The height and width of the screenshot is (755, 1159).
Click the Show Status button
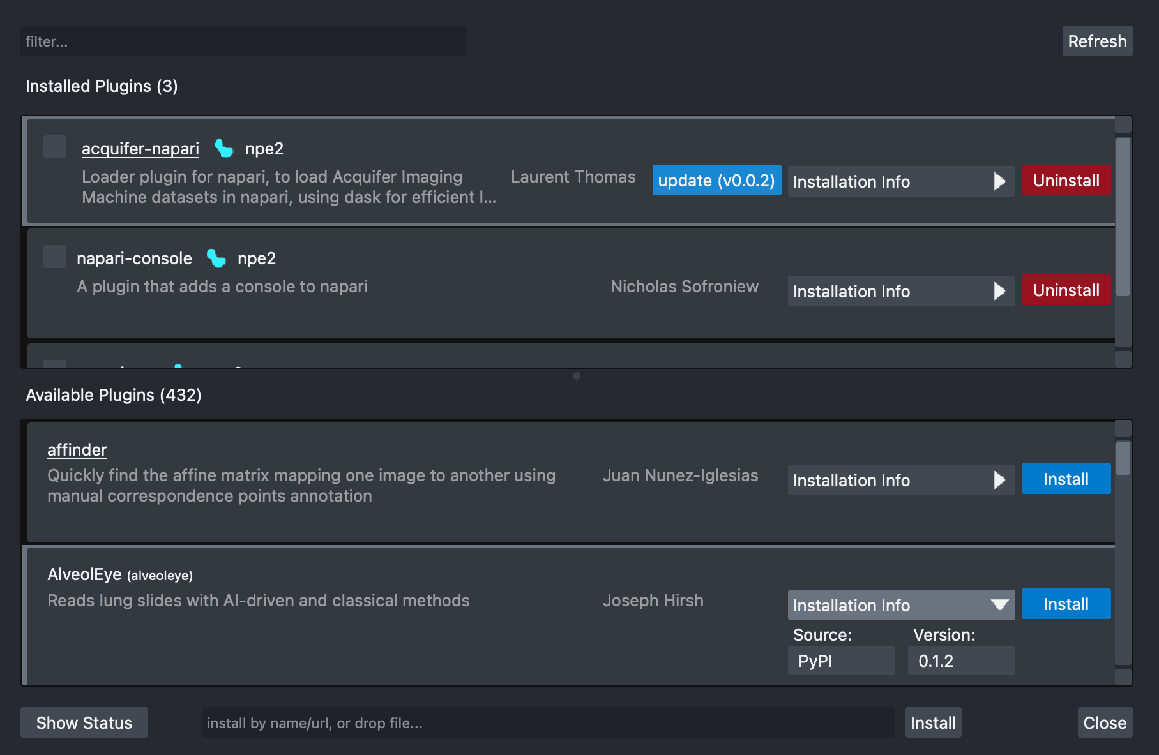pos(84,722)
